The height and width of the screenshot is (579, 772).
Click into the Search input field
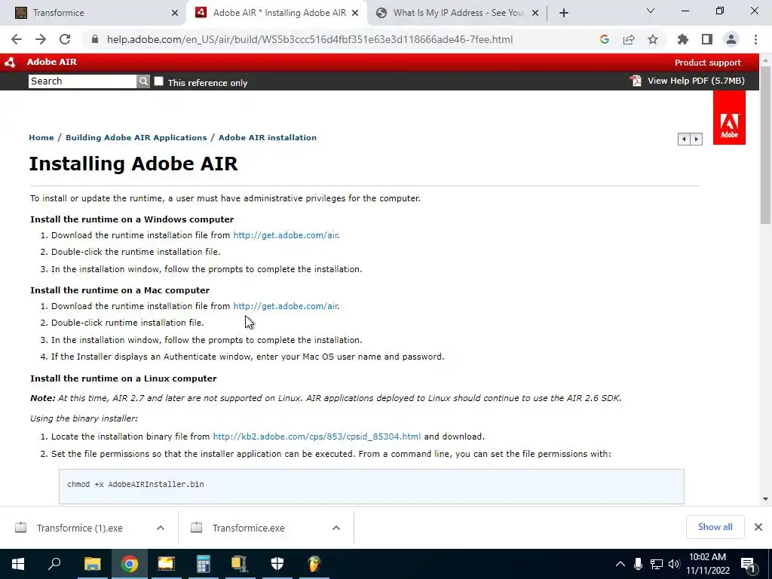point(82,81)
